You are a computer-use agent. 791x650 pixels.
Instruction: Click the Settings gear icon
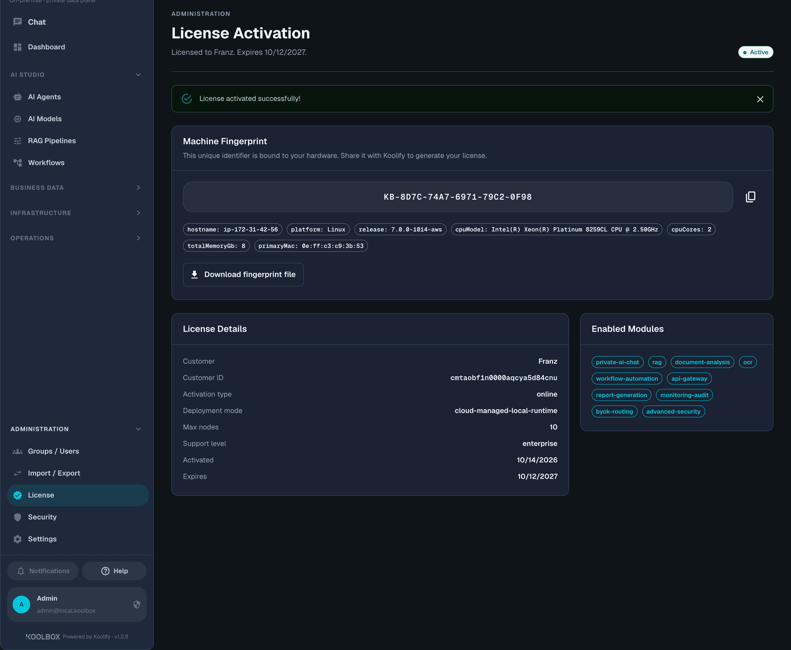click(17, 539)
